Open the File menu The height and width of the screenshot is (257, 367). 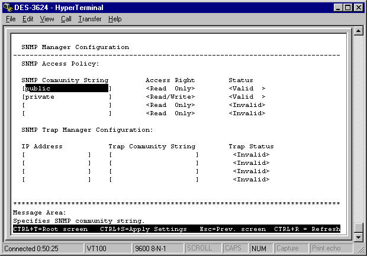click(10, 19)
